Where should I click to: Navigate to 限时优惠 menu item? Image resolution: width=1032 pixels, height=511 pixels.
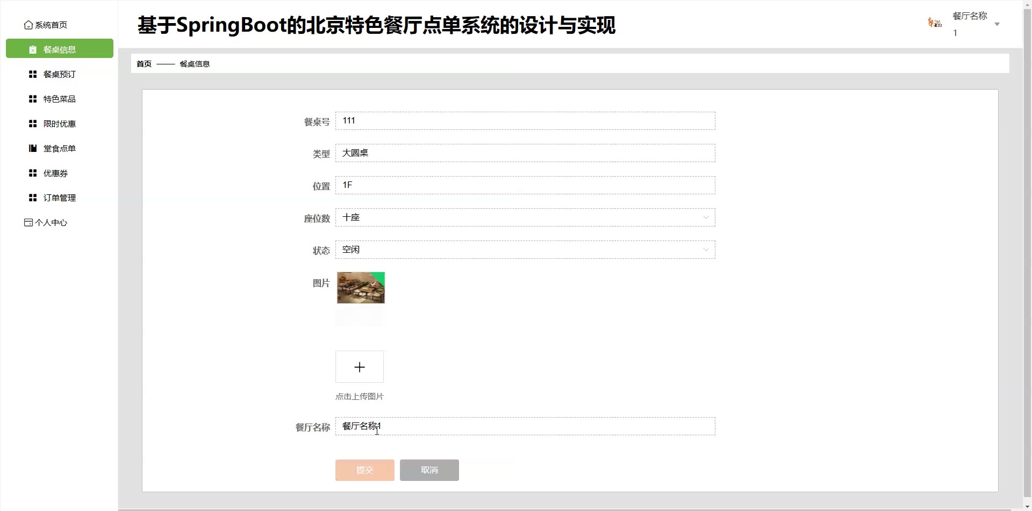click(x=60, y=123)
